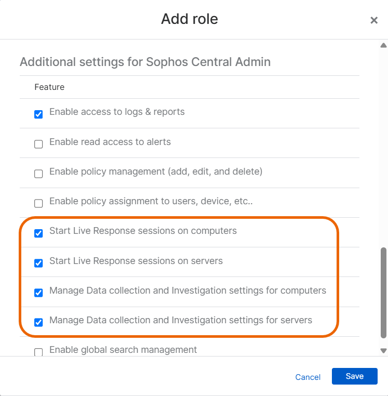
Task: Close the Add role dialog
Action: pyautogui.click(x=373, y=20)
